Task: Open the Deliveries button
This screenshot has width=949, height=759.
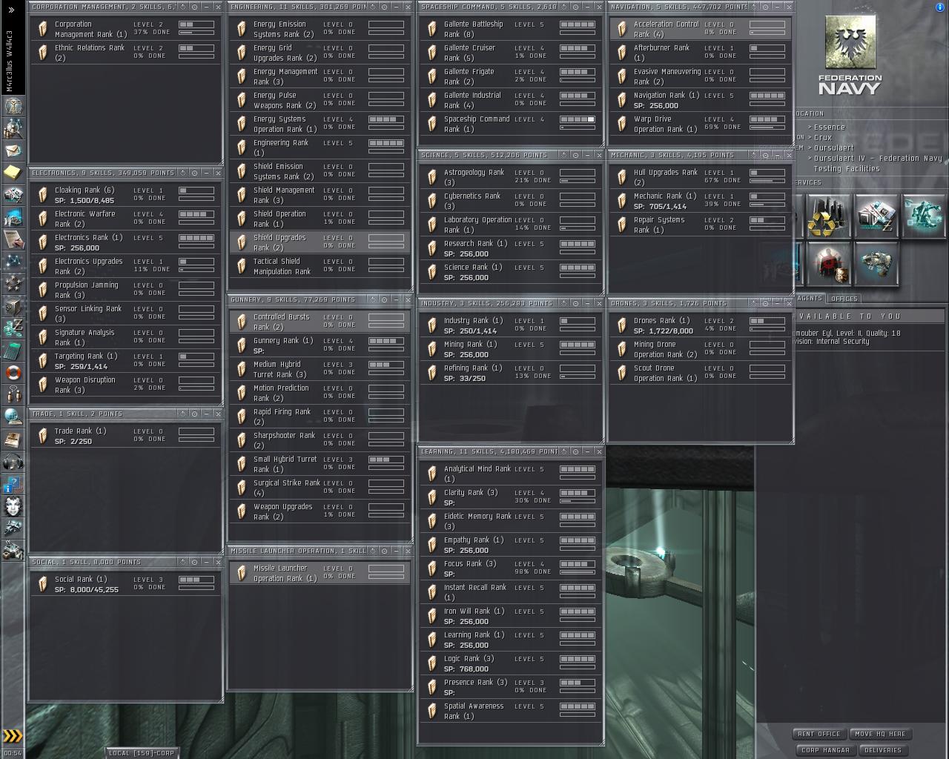Action: click(882, 750)
